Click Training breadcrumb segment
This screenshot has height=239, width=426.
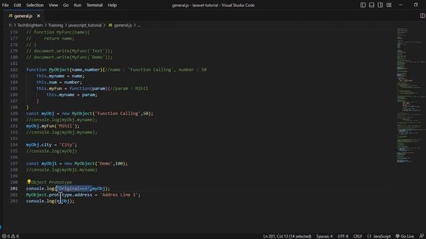[55, 25]
